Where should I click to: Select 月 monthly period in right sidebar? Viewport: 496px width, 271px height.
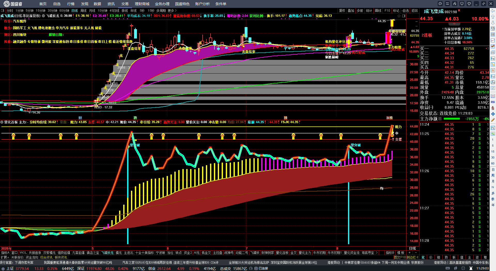point(493,181)
